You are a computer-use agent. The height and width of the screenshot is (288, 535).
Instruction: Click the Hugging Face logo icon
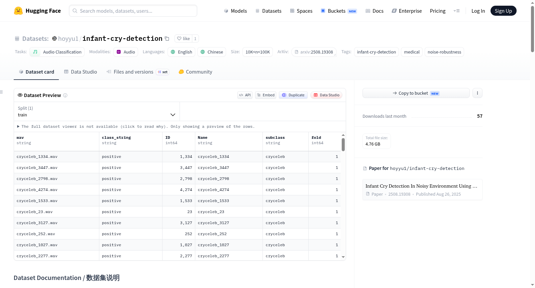pos(18,11)
